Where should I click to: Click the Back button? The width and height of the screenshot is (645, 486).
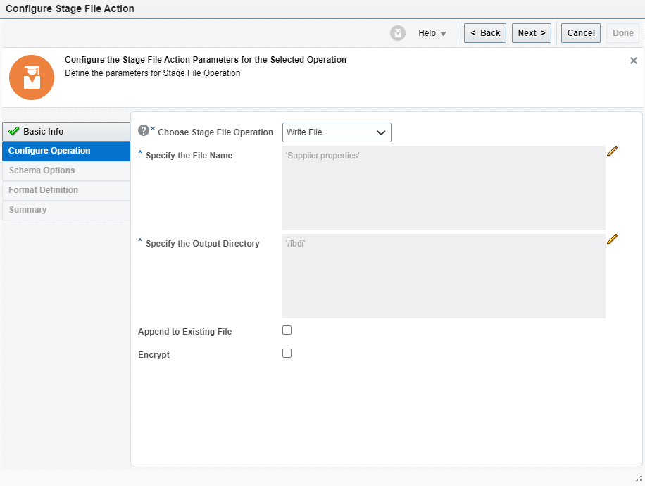tap(484, 32)
